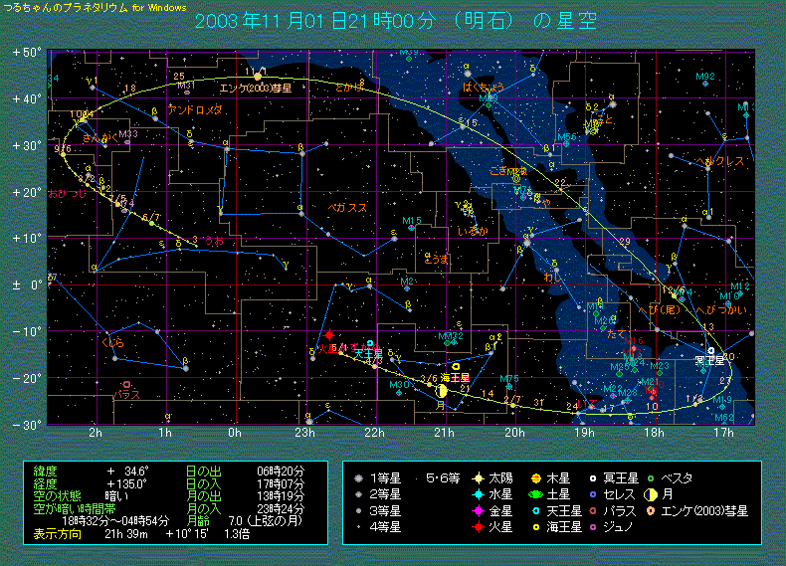Click the Encke comet marker on the chart
786x566 pixels.
pyautogui.click(x=258, y=76)
